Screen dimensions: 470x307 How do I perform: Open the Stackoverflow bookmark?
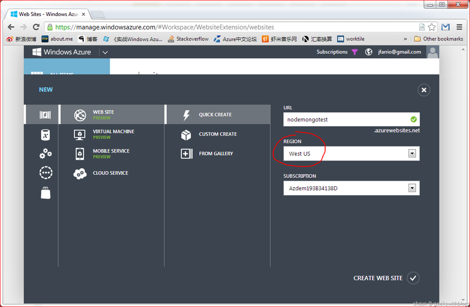coord(188,39)
